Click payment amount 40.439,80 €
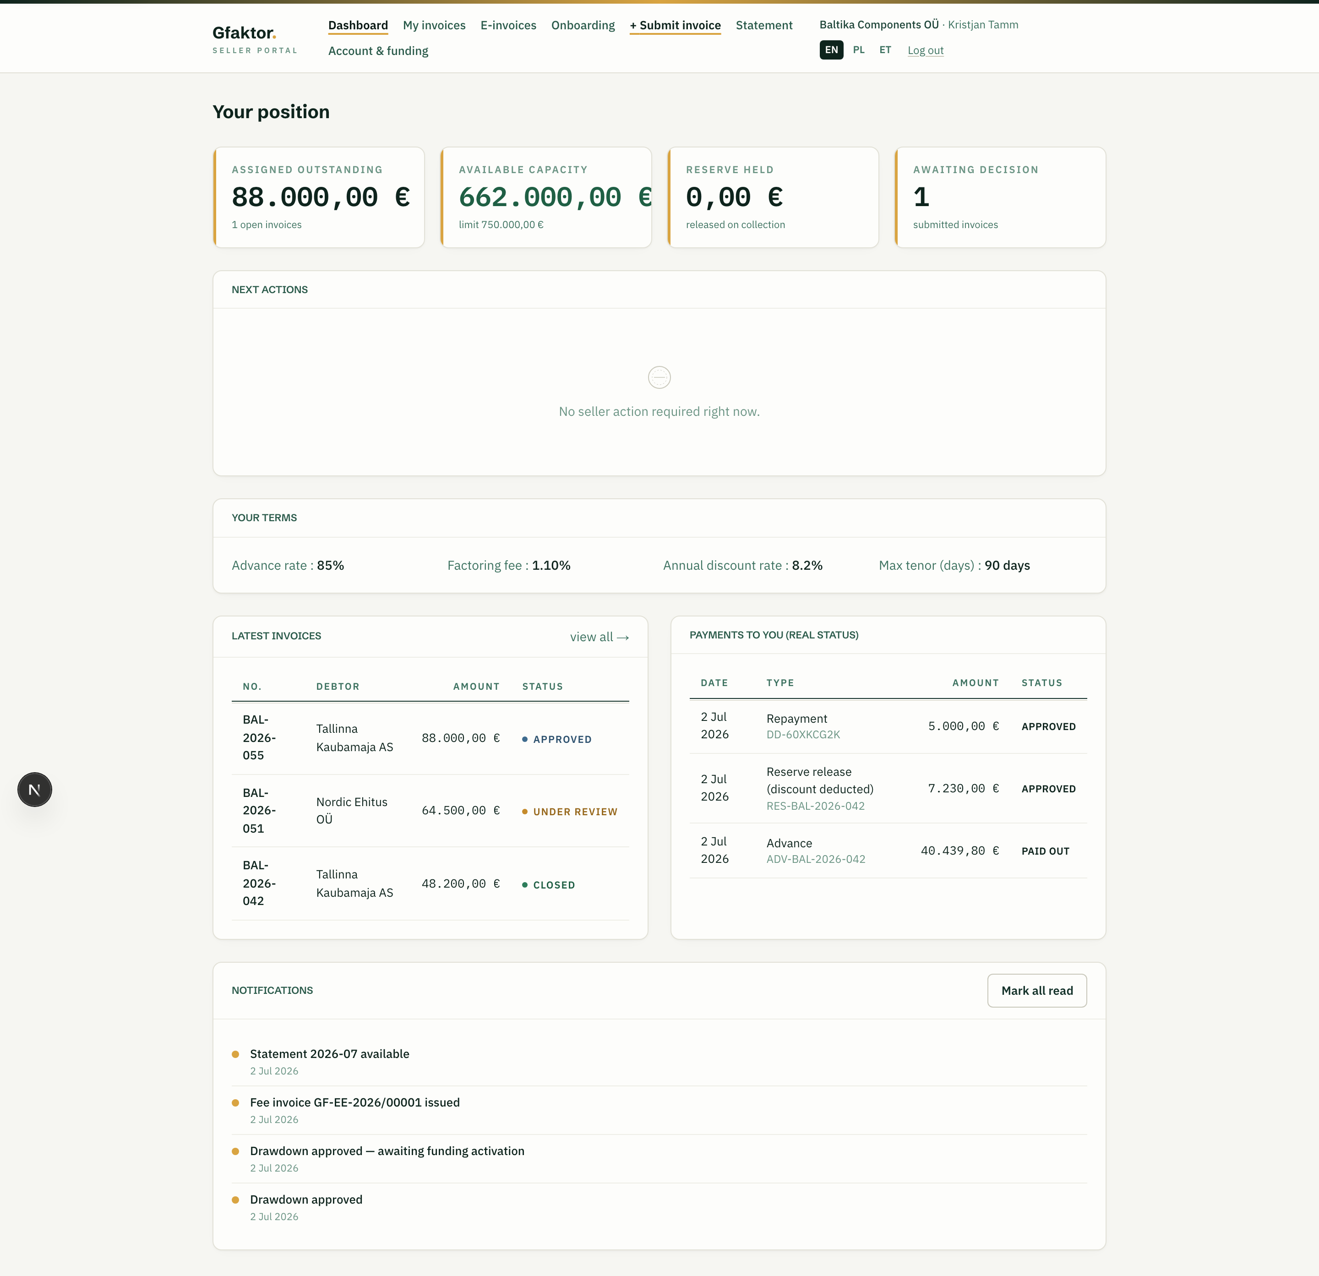The width and height of the screenshot is (1319, 1276). pos(959,851)
